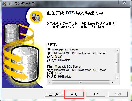Click the horizontal scroll left arrow
The image size is (132, 101).
click(49, 82)
